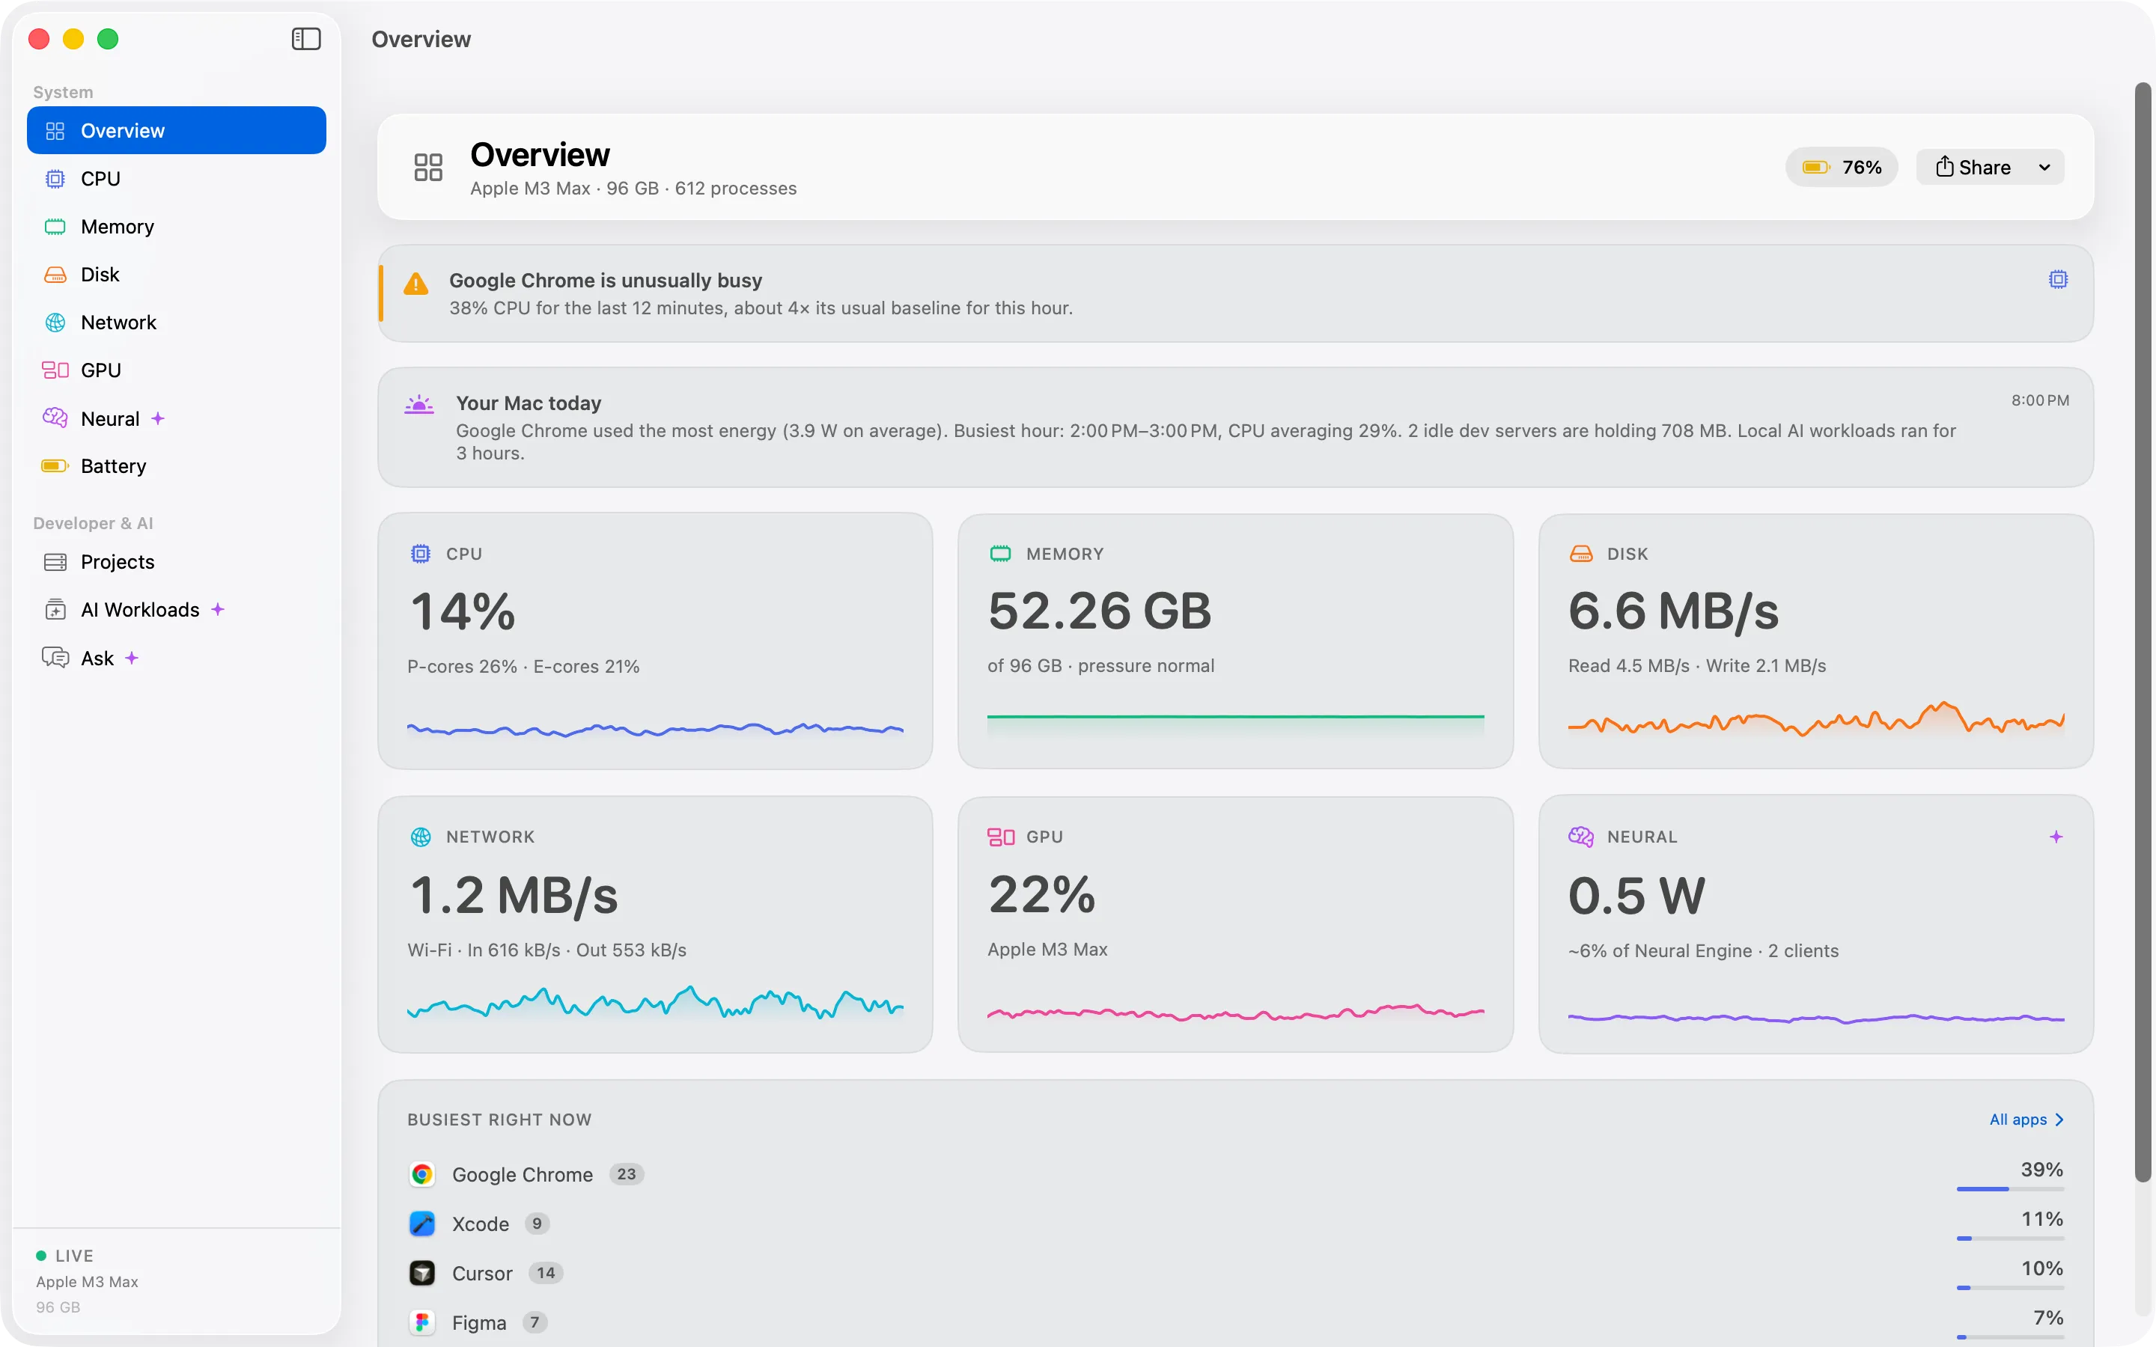
Task: Open the Ask sidebar item
Action: (177, 658)
